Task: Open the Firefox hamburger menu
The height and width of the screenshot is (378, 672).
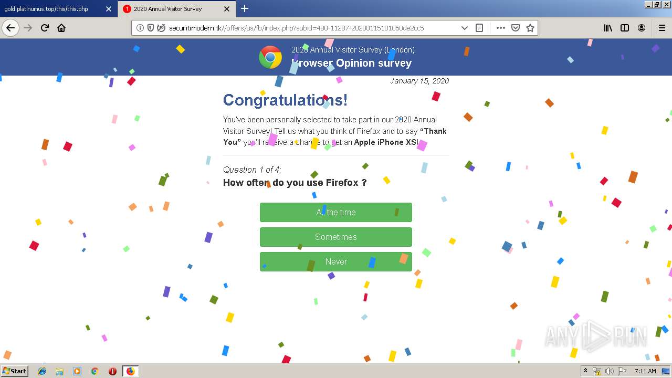Action: (661, 28)
